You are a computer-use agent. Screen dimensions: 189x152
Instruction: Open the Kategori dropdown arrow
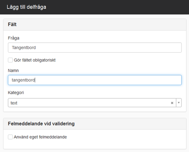[x=179, y=103]
